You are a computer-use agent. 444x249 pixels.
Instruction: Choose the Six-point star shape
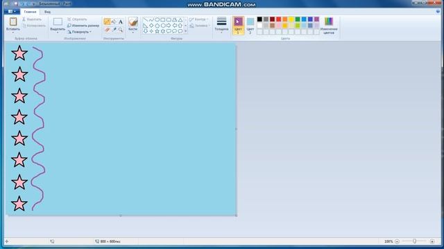pyautogui.click(x=163, y=31)
